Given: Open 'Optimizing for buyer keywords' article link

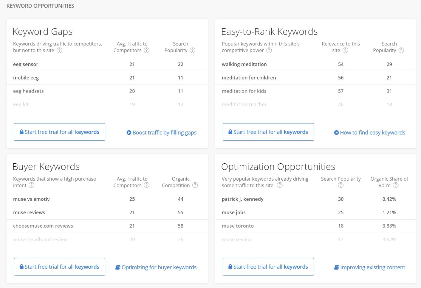Looking at the screenshot, I should tap(156, 267).
